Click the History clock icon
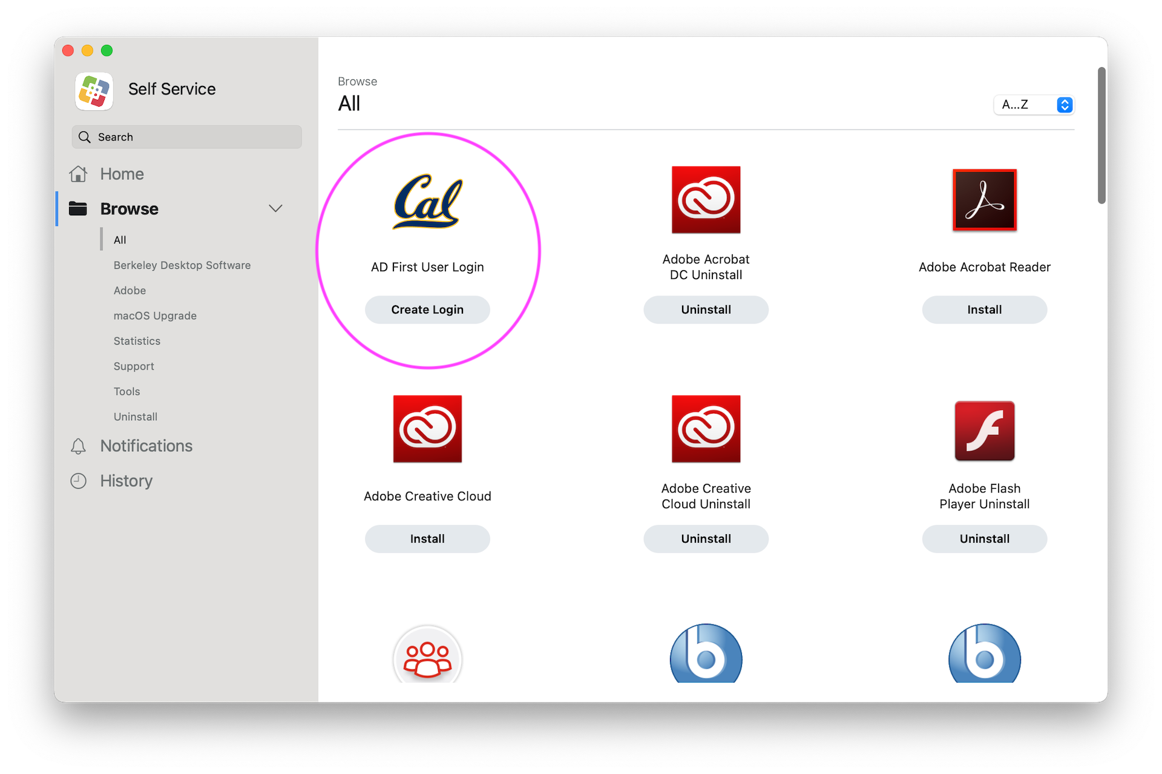The height and width of the screenshot is (774, 1162). tap(78, 481)
